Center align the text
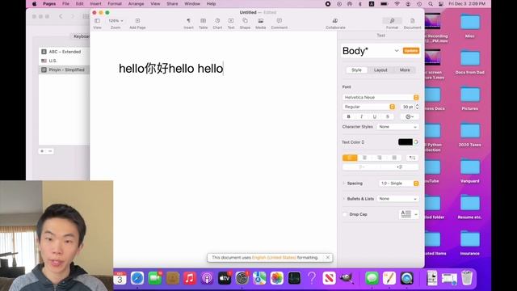This screenshot has width=517, height=291. (364, 158)
